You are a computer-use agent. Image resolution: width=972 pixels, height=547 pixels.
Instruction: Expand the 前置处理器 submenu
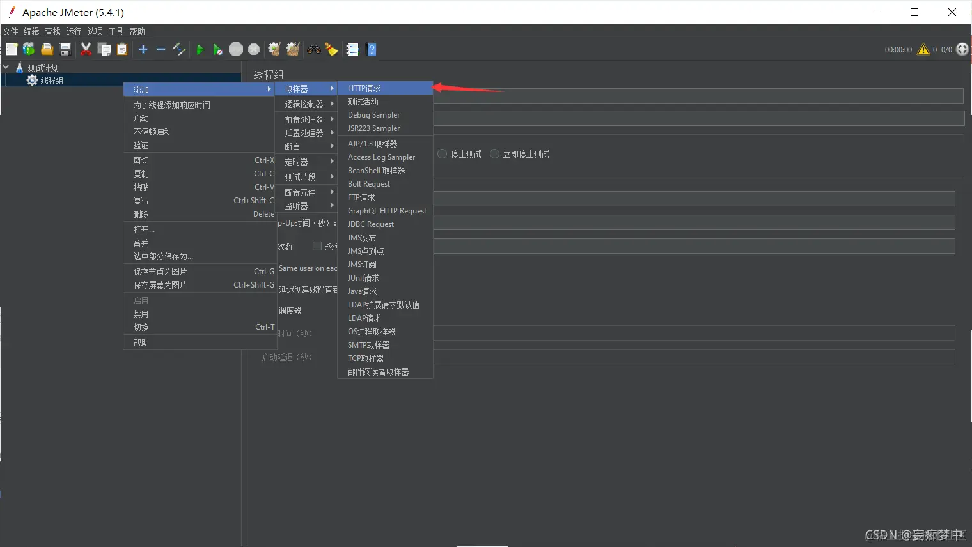306,119
